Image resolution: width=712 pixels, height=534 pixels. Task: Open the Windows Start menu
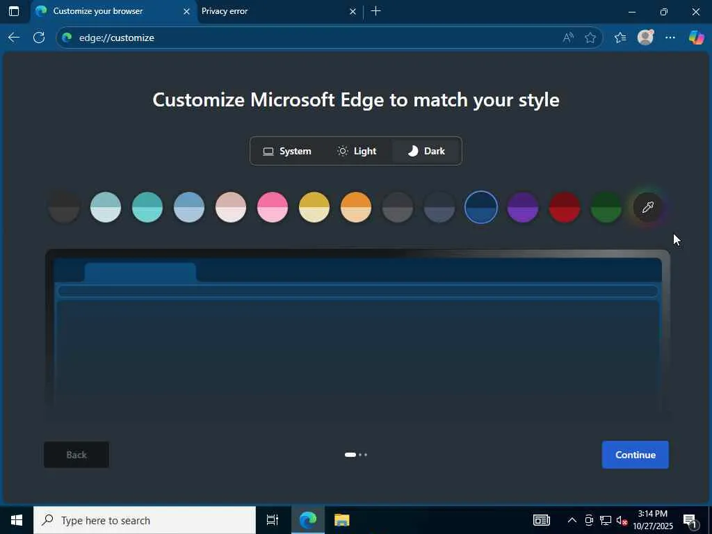[17, 520]
